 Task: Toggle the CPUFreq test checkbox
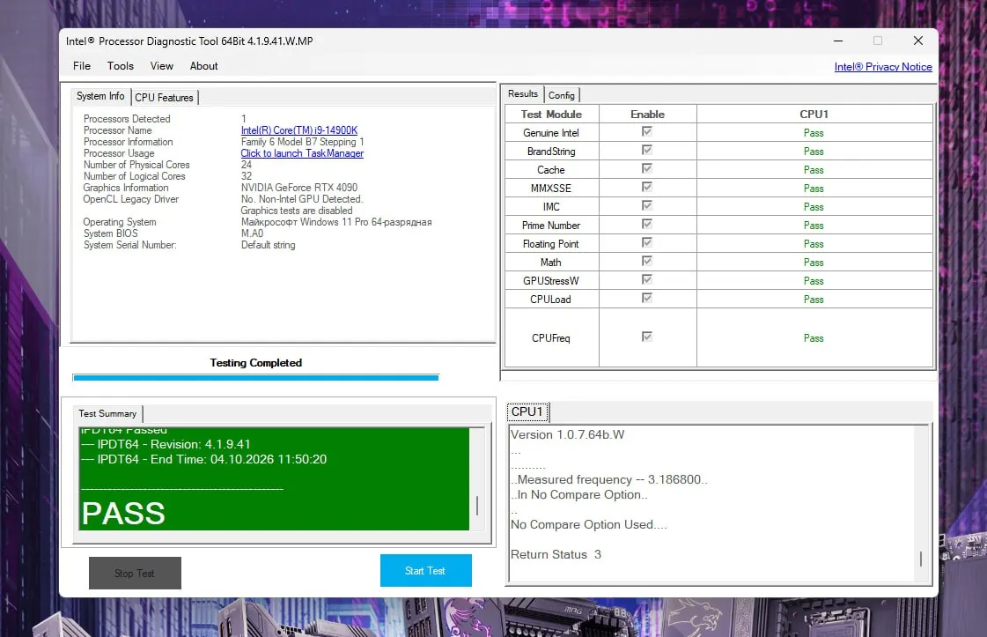tap(646, 337)
